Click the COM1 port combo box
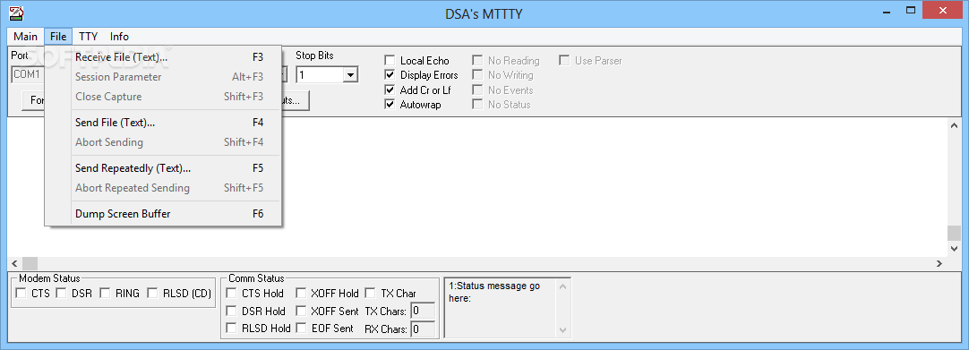This screenshot has width=969, height=350. pos(27,75)
